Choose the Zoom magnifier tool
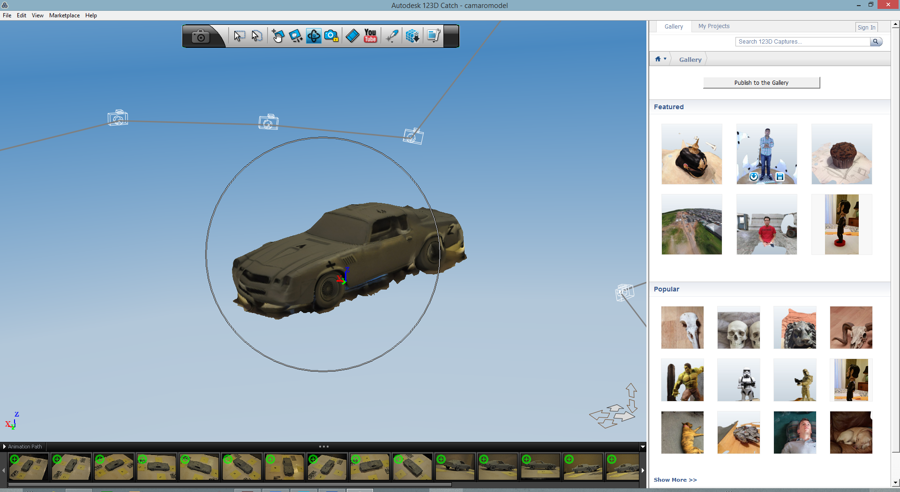 [x=295, y=36]
